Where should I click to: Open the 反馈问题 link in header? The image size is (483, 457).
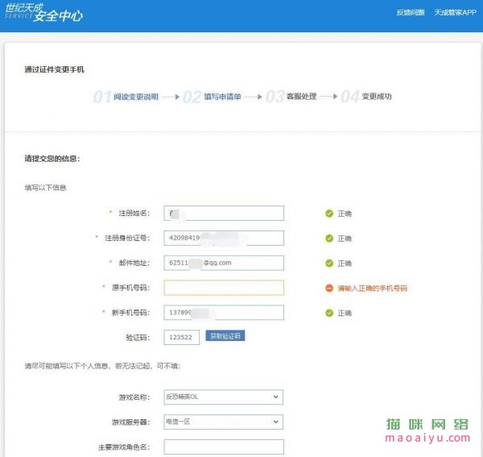(411, 12)
